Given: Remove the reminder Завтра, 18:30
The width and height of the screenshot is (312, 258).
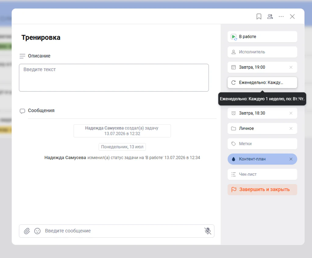Looking at the screenshot, I should (x=291, y=113).
